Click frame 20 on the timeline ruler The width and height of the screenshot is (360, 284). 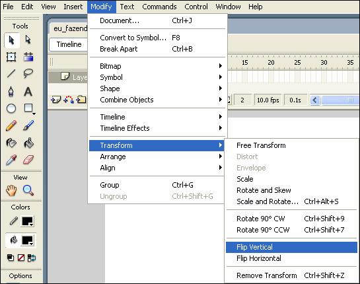[x=271, y=63]
